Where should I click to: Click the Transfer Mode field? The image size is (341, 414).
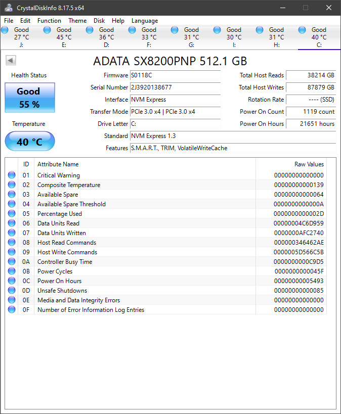coord(175,112)
